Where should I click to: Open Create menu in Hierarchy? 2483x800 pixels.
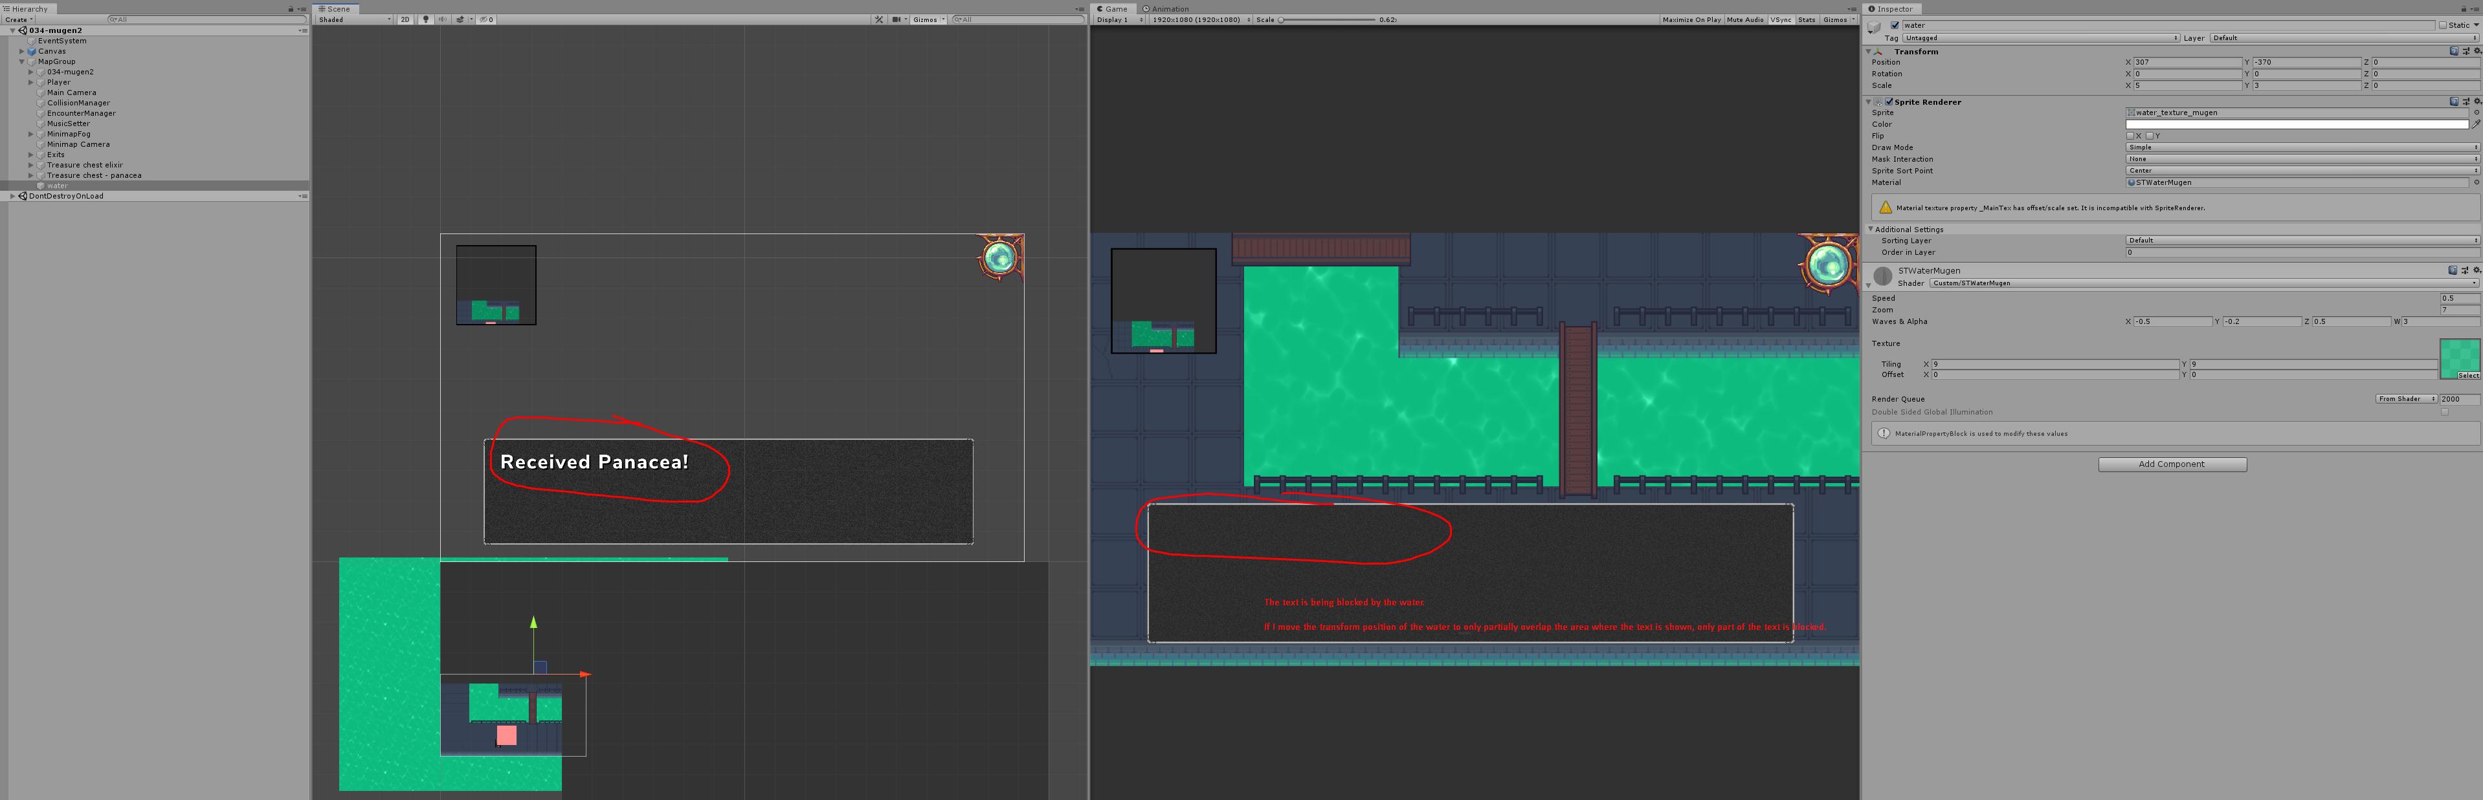pos(19,19)
